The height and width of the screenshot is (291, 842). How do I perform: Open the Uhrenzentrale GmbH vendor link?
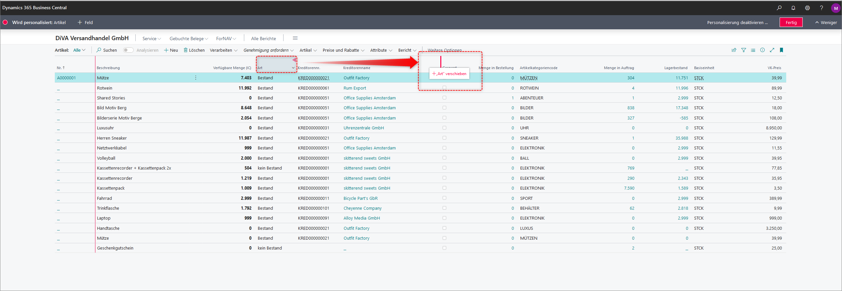pyautogui.click(x=363, y=128)
